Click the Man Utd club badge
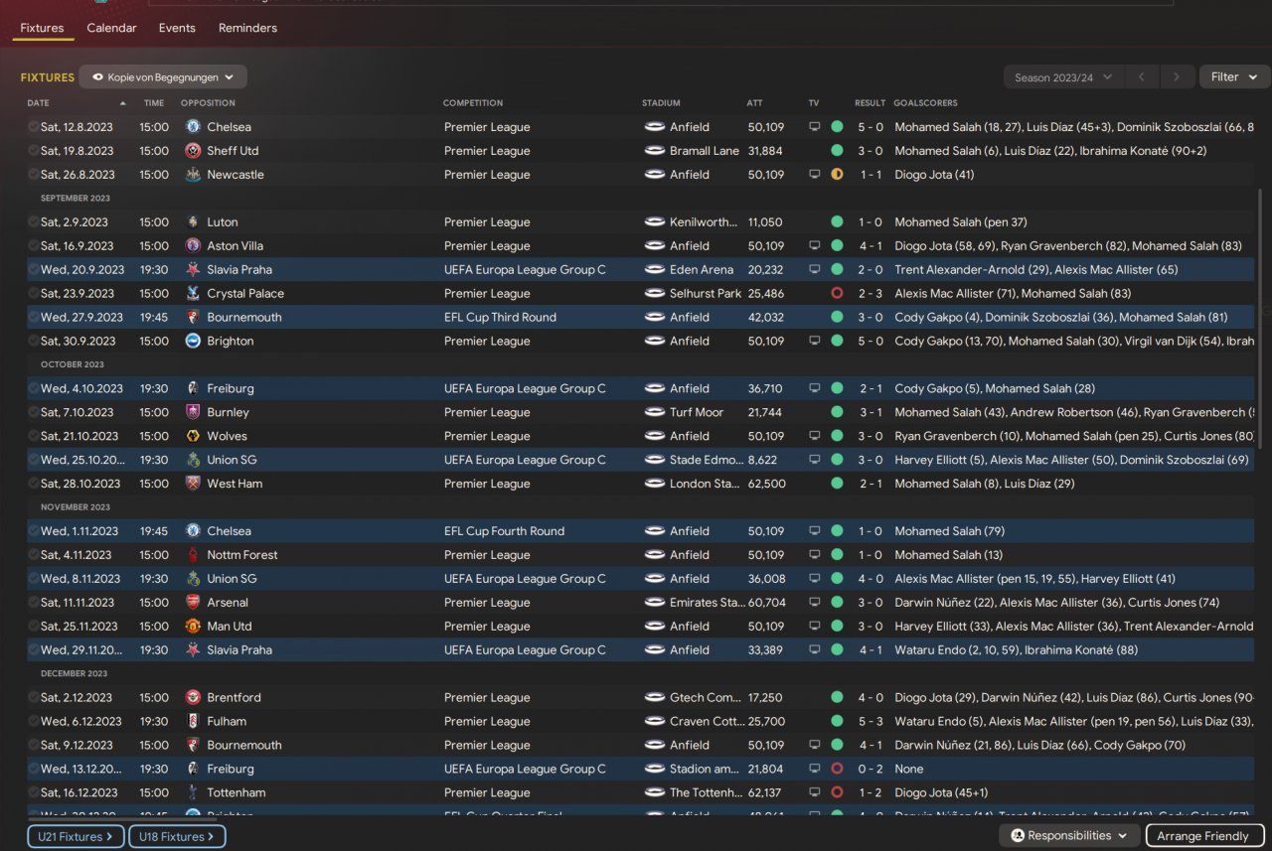The image size is (1272, 851). click(193, 627)
